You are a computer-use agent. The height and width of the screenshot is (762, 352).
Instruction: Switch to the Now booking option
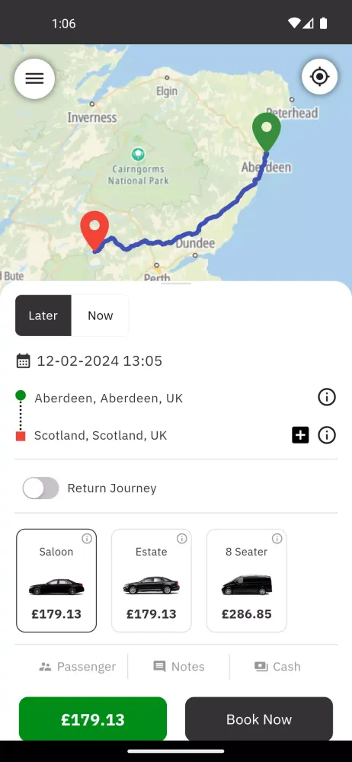click(x=100, y=315)
